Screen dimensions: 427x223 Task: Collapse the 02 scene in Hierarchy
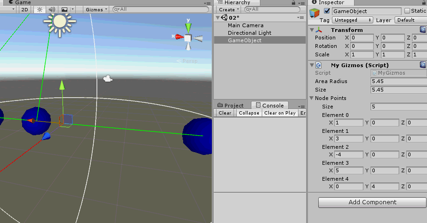pyautogui.click(x=218, y=18)
